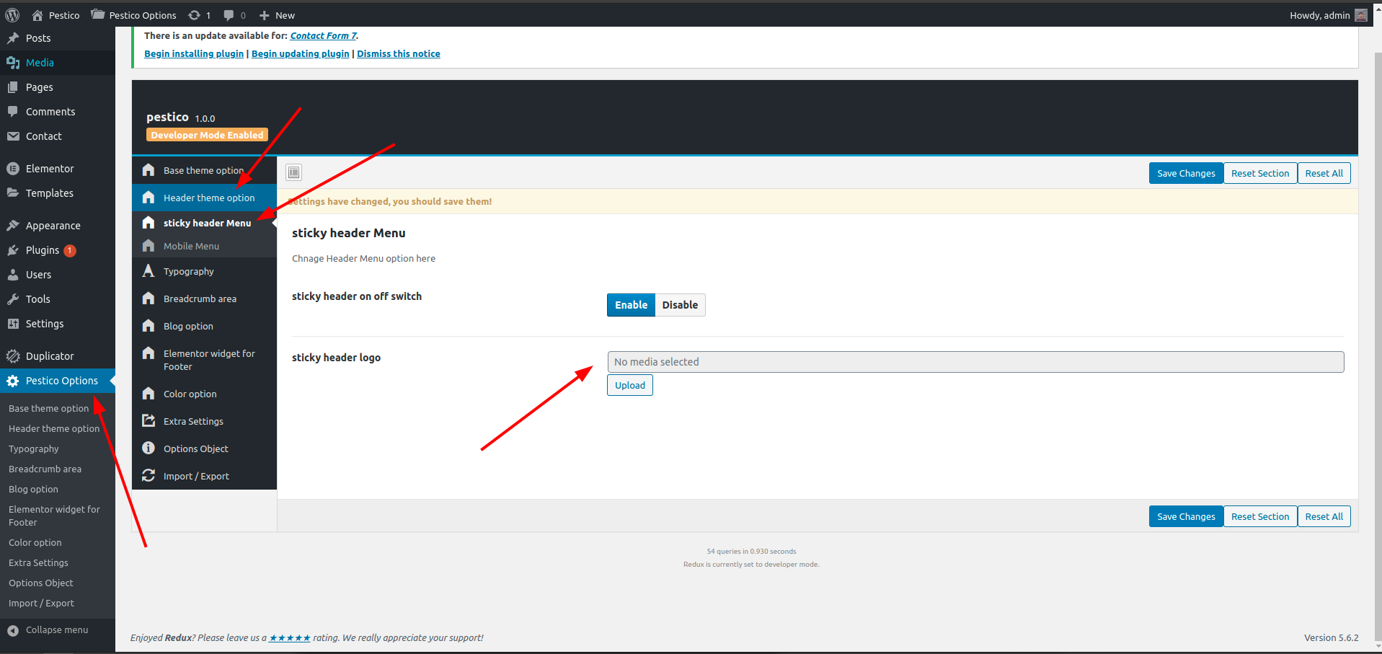
Task: Open Mobile Menu subsection
Action: pyautogui.click(x=191, y=246)
